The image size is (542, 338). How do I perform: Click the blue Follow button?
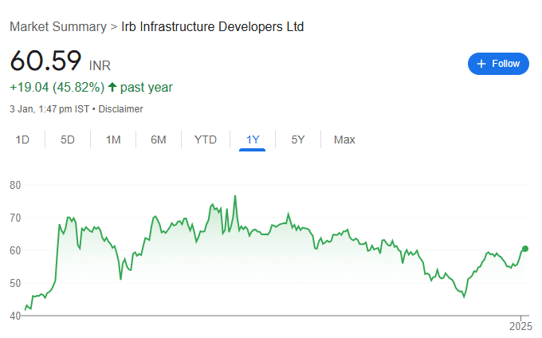(x=498, y=64)
